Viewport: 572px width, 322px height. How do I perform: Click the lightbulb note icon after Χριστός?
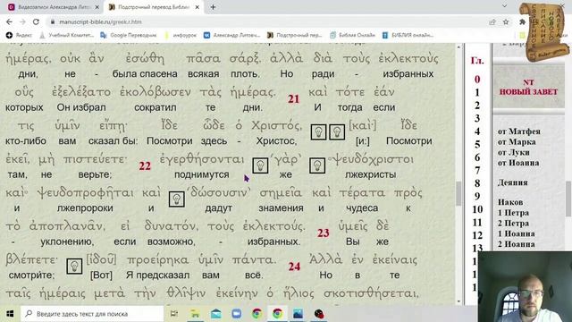[x=318, y=131]
